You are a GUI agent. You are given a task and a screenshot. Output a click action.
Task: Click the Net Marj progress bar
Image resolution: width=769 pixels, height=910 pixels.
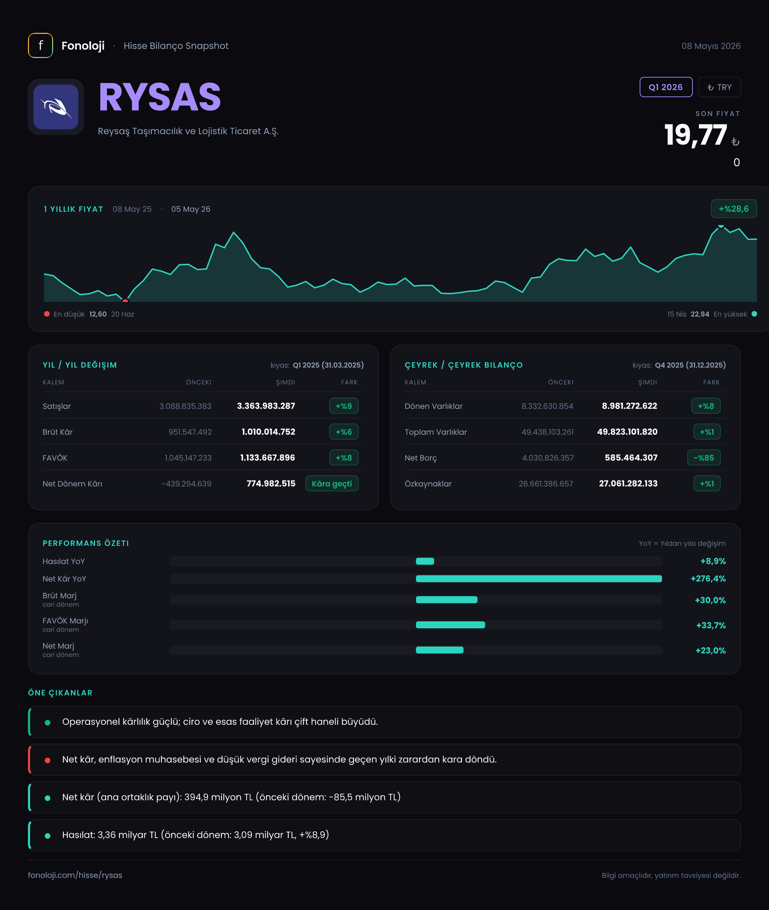(x=416, y=650)
